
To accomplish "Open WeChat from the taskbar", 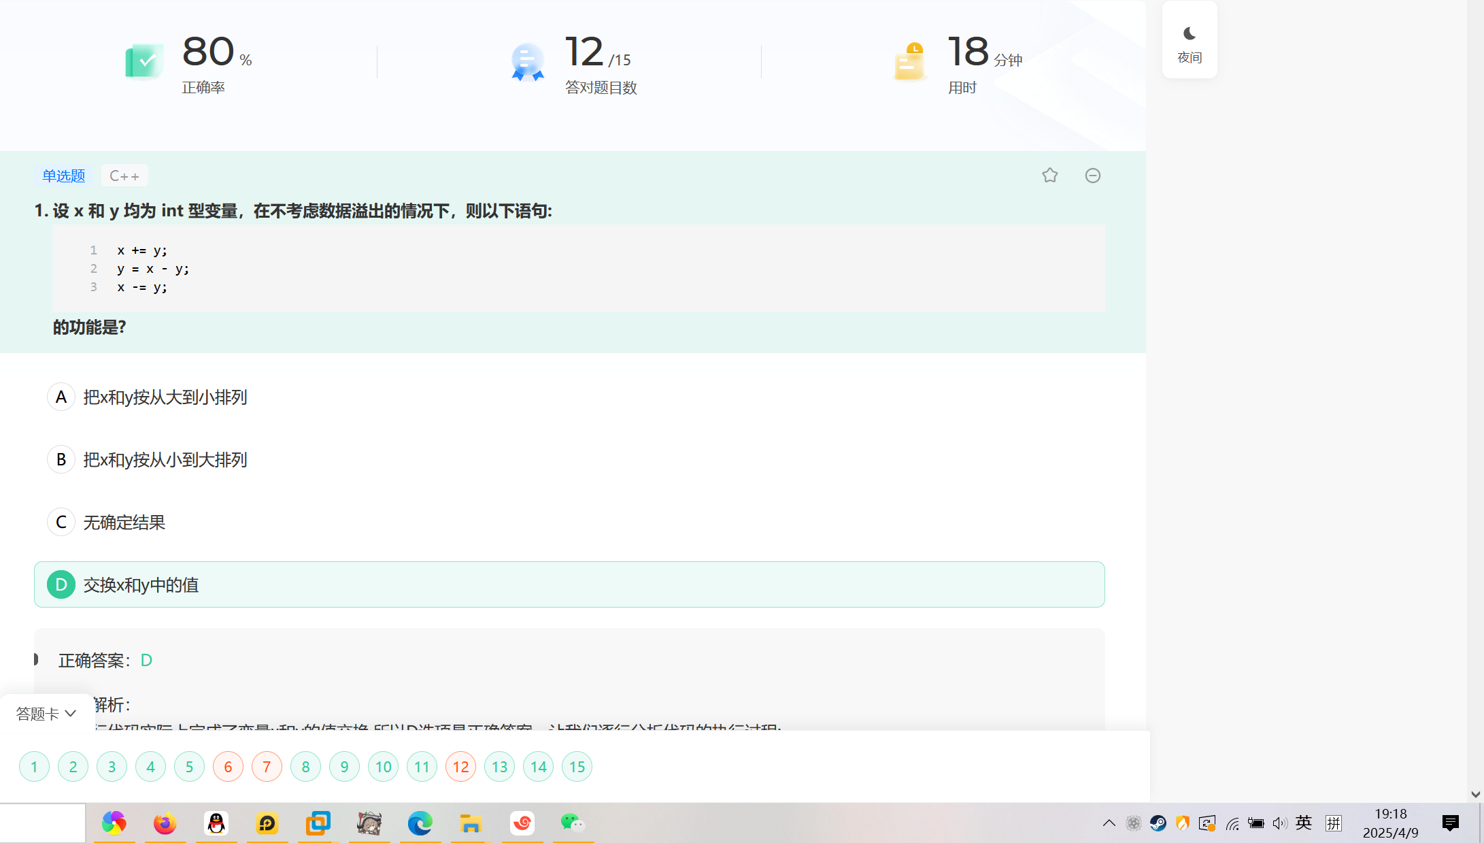I will coord(573,823).
